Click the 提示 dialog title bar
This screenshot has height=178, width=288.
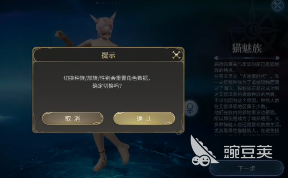pos(108,55)
